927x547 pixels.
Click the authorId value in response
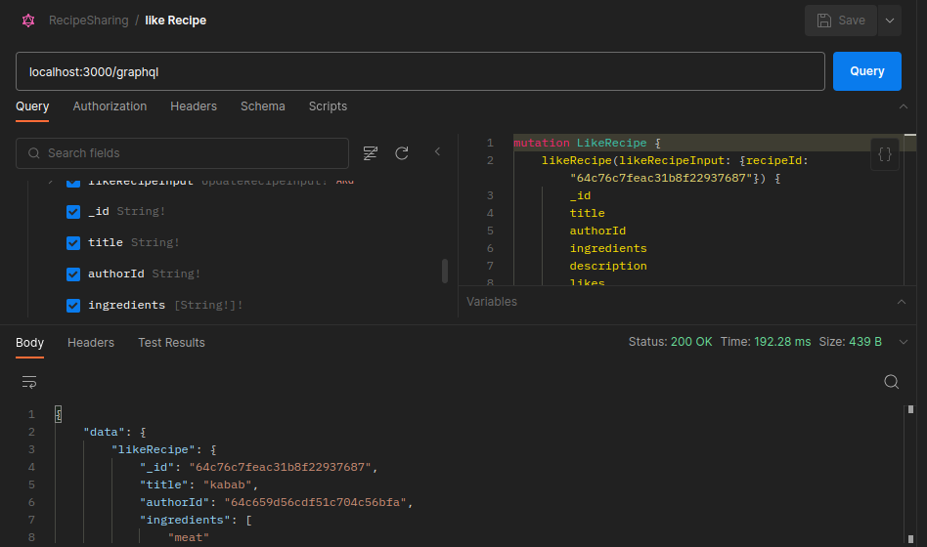[x=315, y=503]
